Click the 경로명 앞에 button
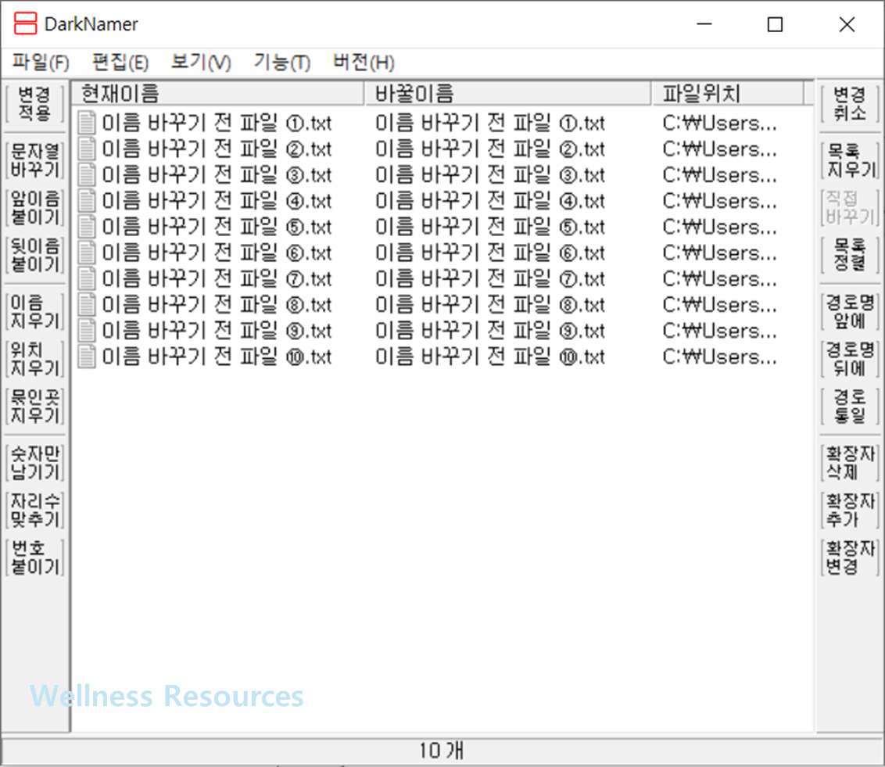 (850, 311)
